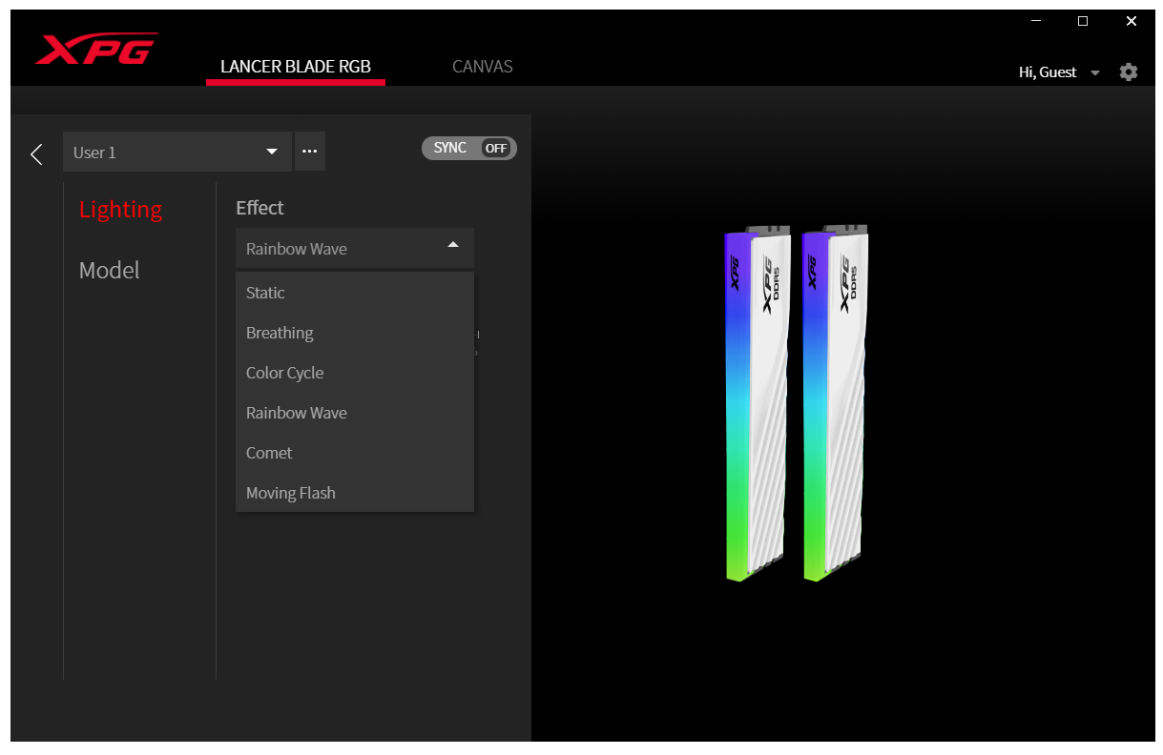This screenshot has height=755, width=1163.
Task: Open the Hi, Guest account dropdown arrow
Action: (1095, 73)
